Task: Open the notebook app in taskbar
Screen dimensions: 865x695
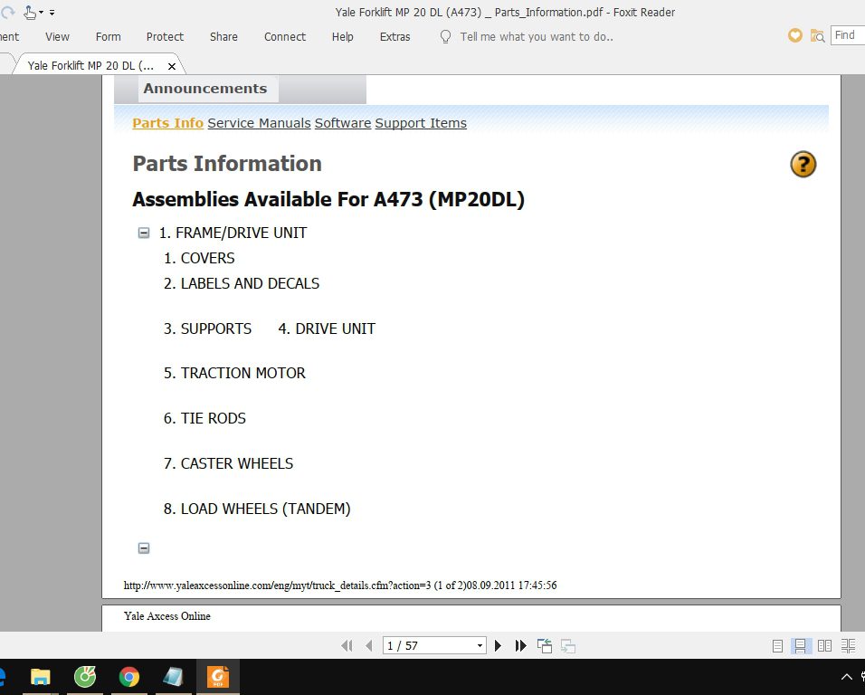Action: pyautogui.click(x=173, y=677)
